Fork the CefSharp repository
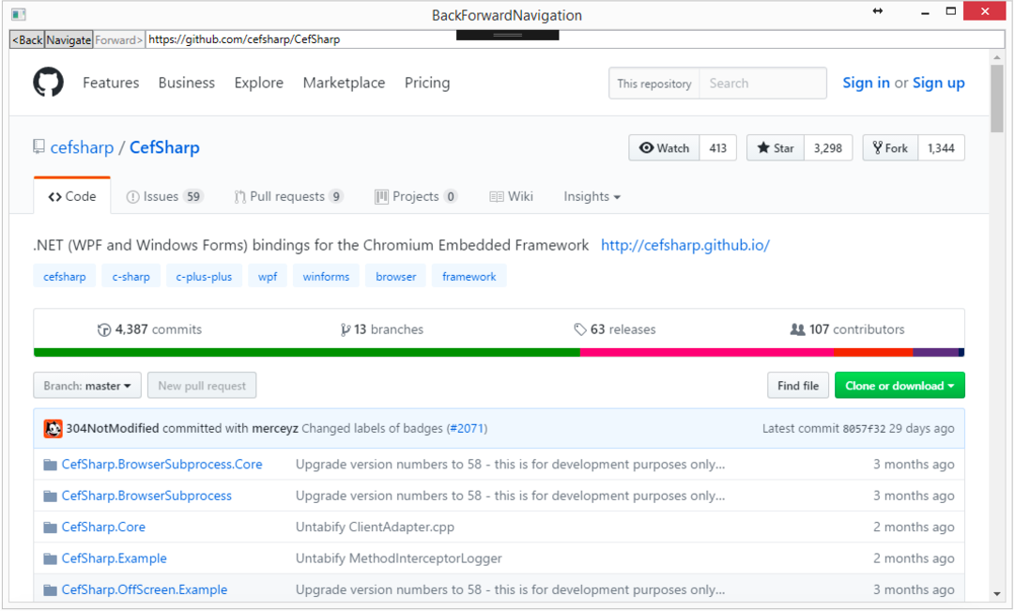The height and width of the screenshot is (611, 1015). pos(890,148)
